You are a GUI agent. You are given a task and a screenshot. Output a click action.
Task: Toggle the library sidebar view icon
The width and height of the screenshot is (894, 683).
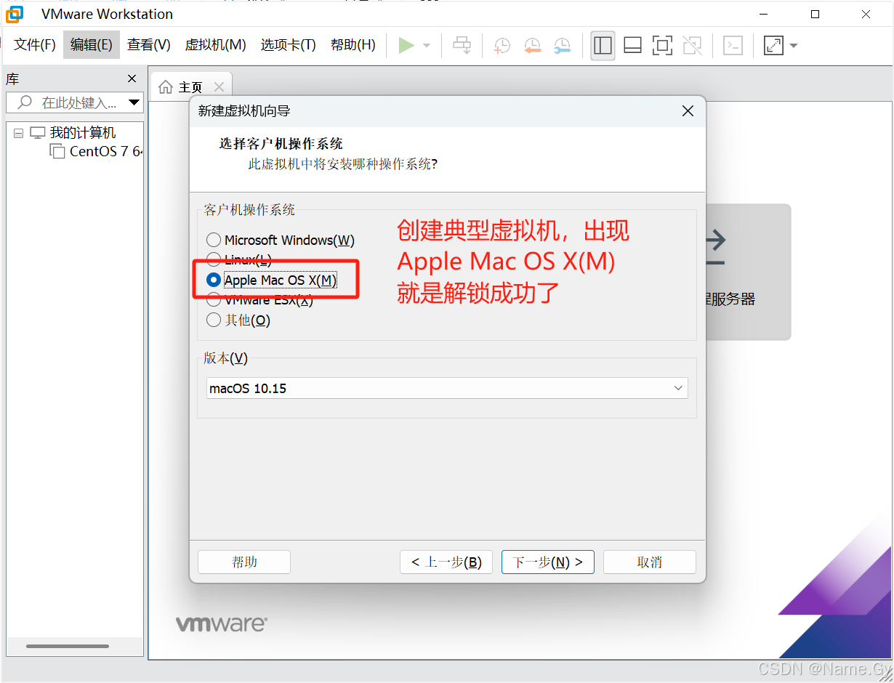pos(603,46)
